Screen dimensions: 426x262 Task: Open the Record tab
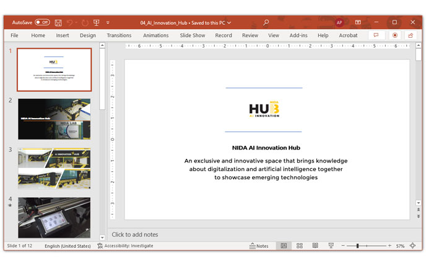[224, 35]
